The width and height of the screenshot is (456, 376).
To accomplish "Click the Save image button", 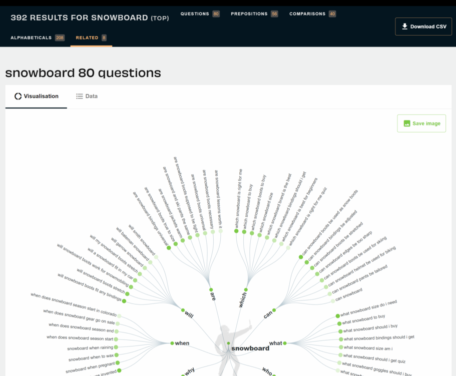I will (x=421, y=123).
